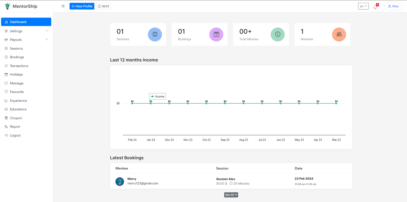Expand the Payouts submenu chevron
The width and height of the screenshot is (407, 202).
pos(47,40)
